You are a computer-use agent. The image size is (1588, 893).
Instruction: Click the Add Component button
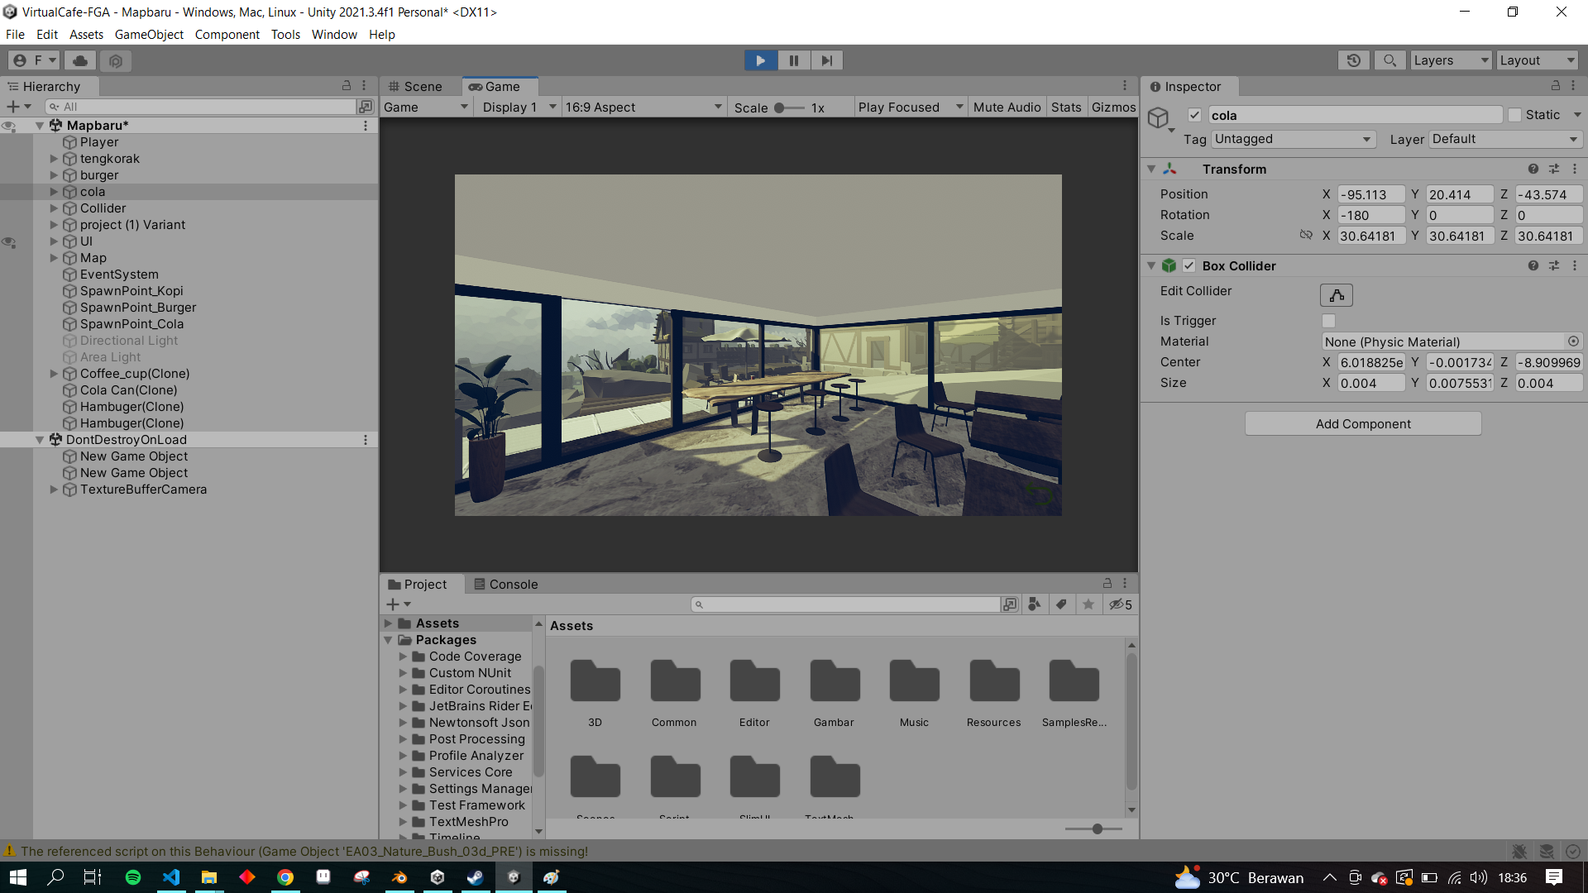[1362, 423]
